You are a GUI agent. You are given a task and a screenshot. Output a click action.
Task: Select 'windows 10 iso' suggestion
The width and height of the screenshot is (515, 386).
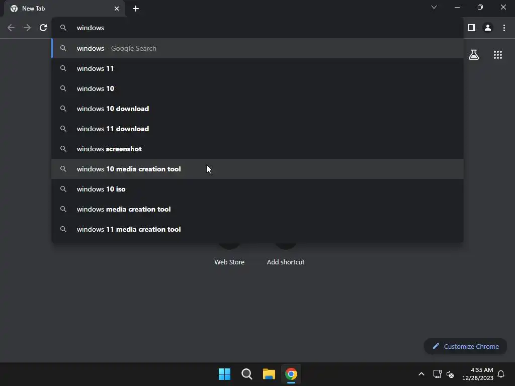(257, 189)
